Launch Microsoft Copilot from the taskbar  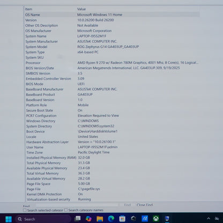coord(88,219)
